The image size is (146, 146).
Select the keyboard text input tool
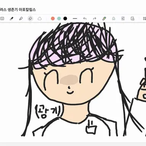click(x=2, y=19)
